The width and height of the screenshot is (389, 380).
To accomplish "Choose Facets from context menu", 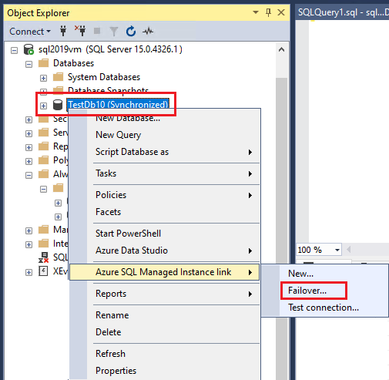I will tap(164, 212).
